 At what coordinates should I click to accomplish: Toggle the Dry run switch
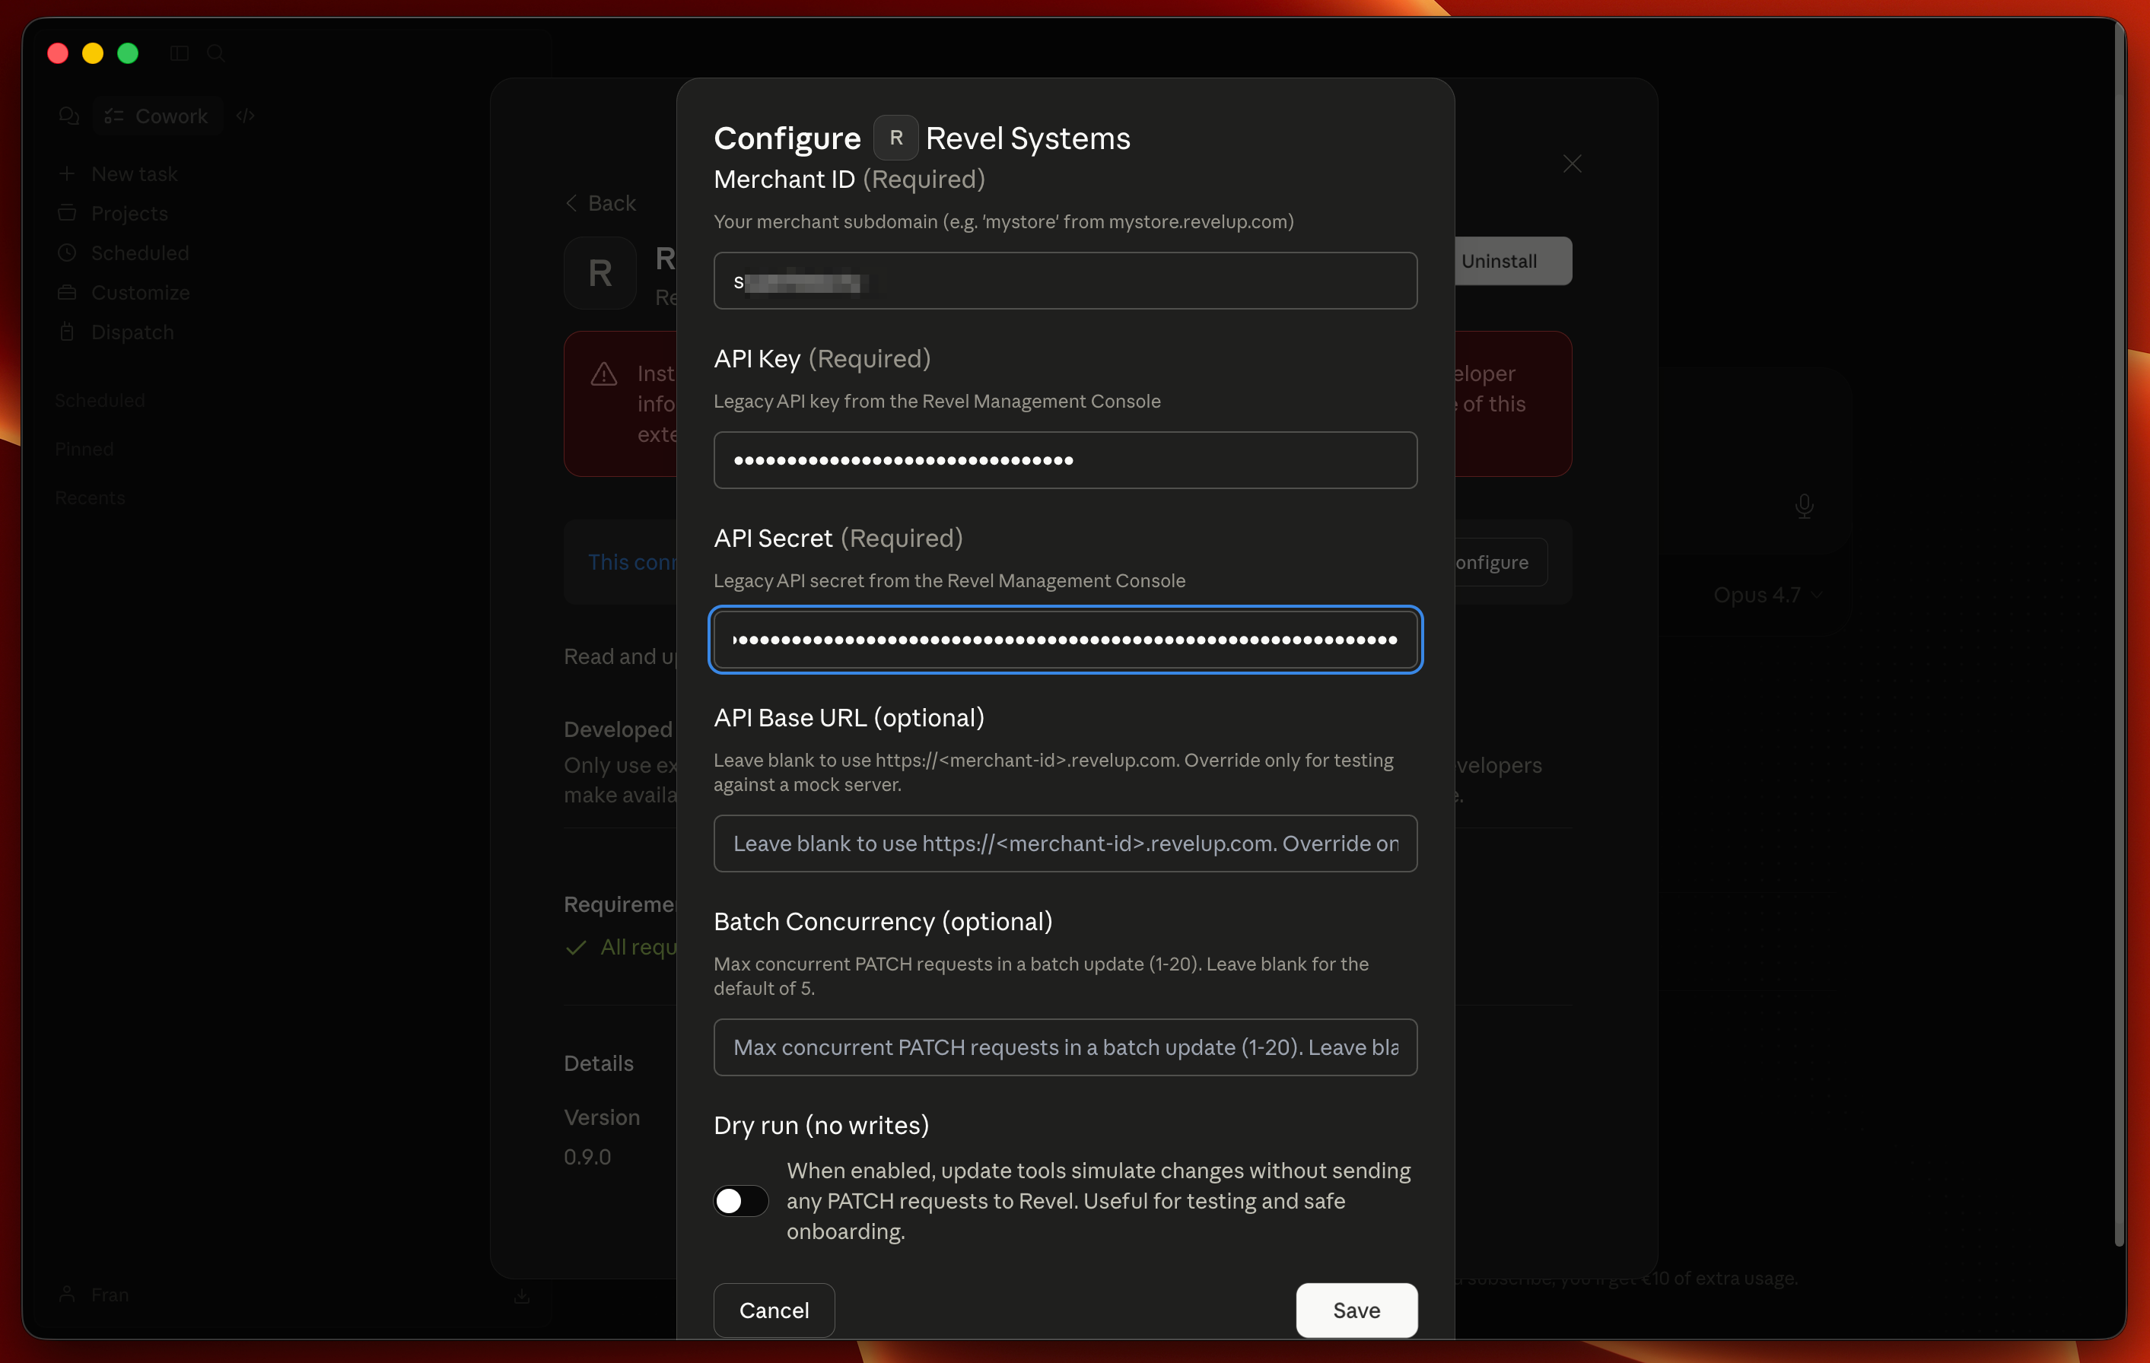(x=740, y=1200)
